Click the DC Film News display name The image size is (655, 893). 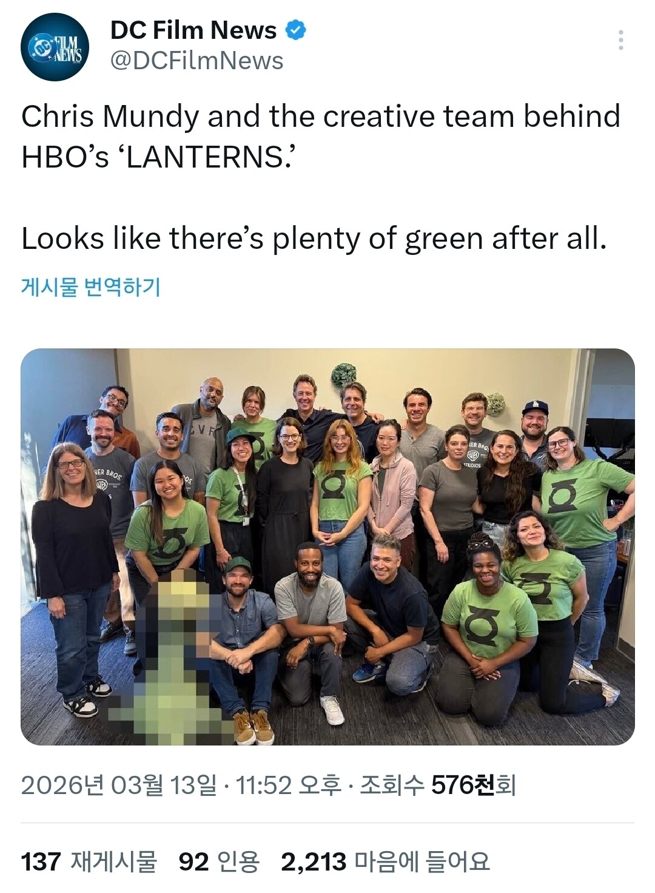(x=193, y=30)
